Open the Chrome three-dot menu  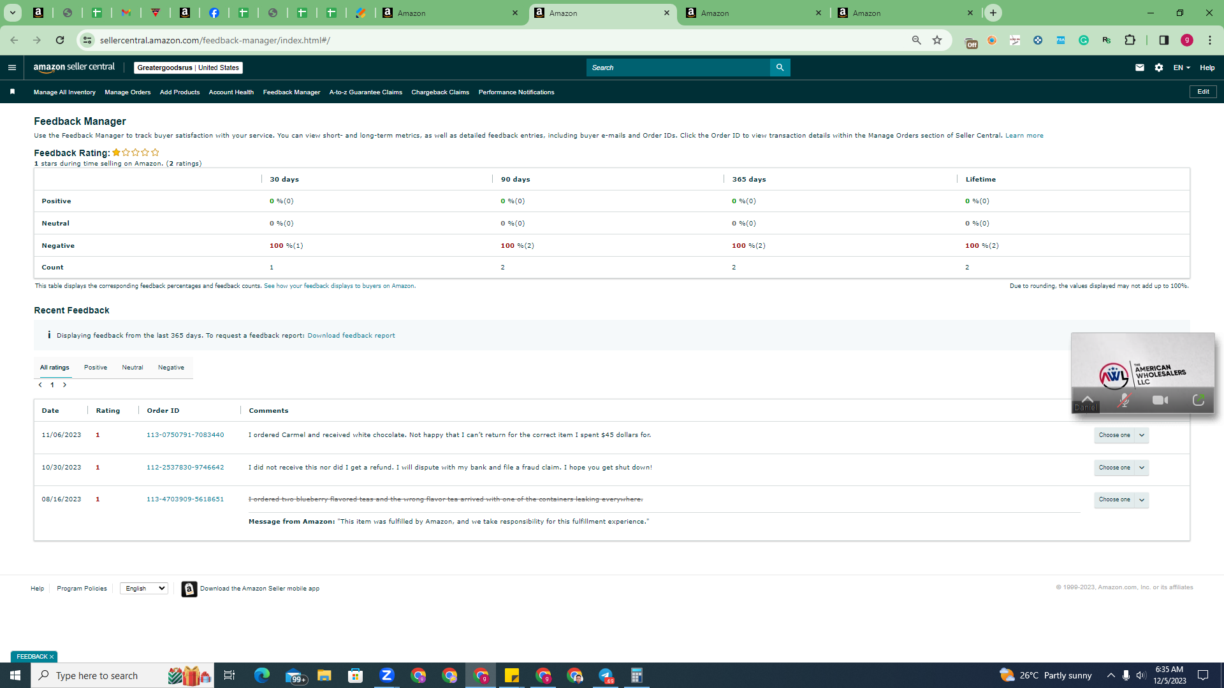tap(1210, 40)
